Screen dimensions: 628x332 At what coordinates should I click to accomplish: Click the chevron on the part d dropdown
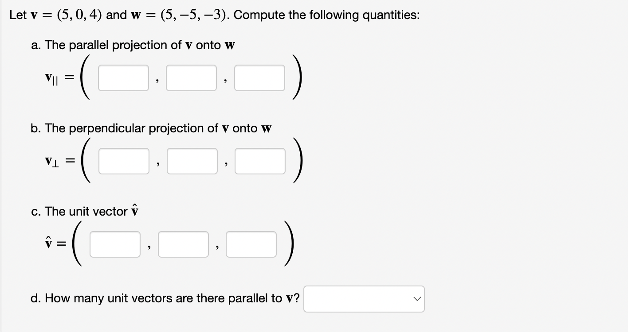click(x=416, y=299)
